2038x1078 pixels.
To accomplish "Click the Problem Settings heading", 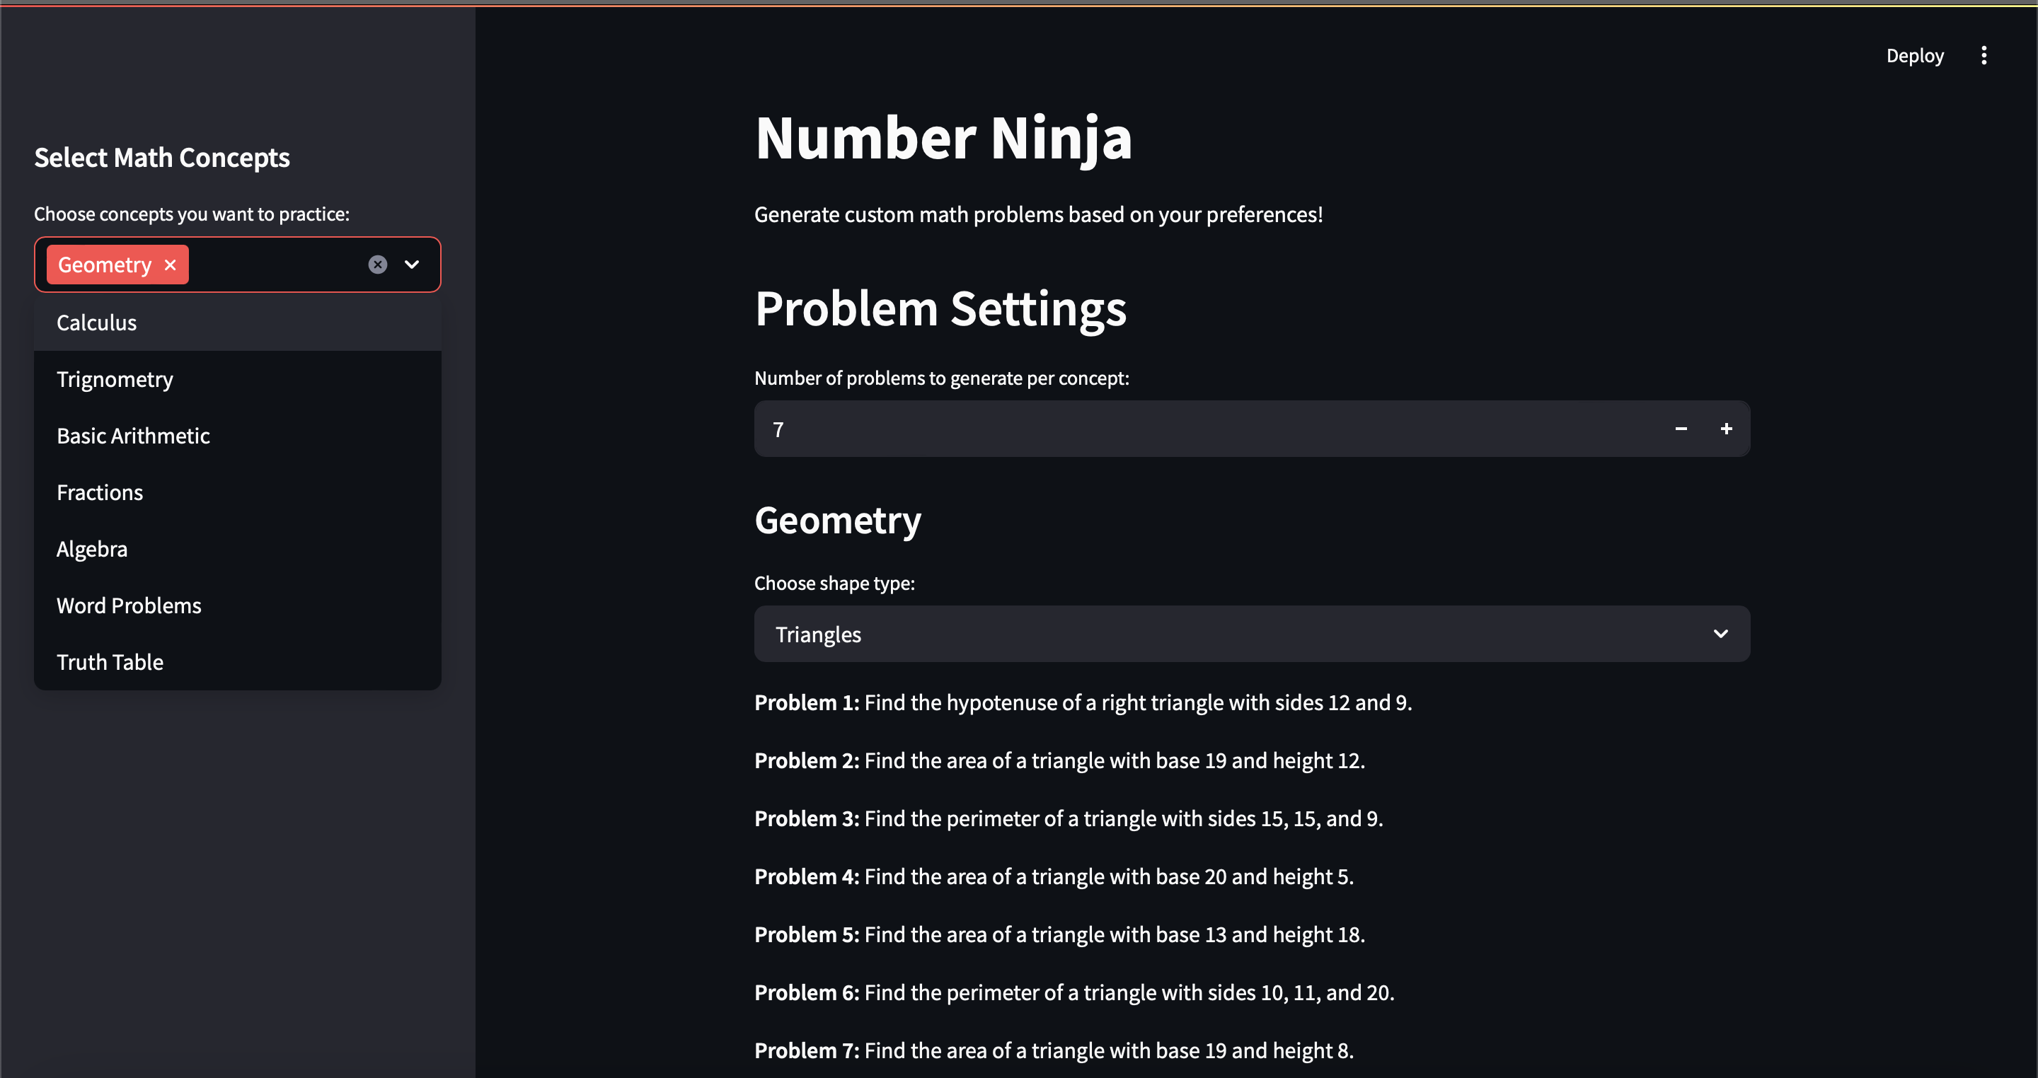I will click(940, 308).
